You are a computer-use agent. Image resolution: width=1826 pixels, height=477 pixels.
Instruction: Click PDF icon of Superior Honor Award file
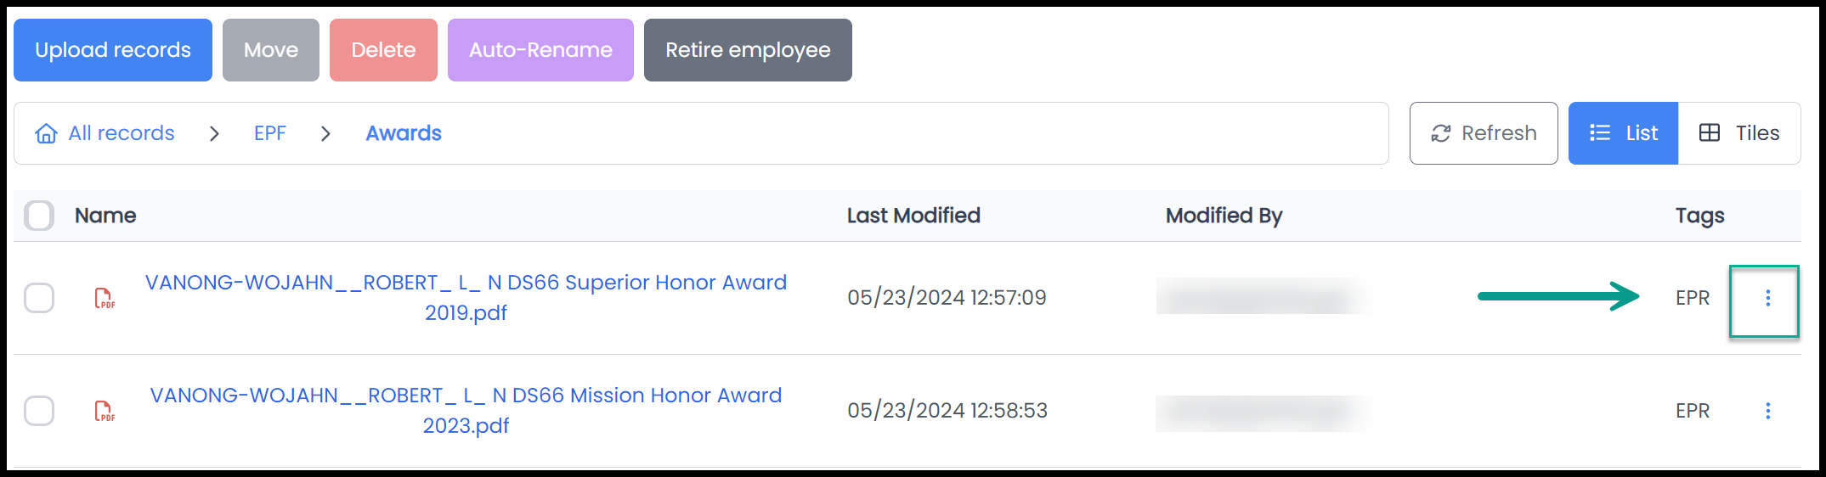pyautogui.click(x=105, y=298)
